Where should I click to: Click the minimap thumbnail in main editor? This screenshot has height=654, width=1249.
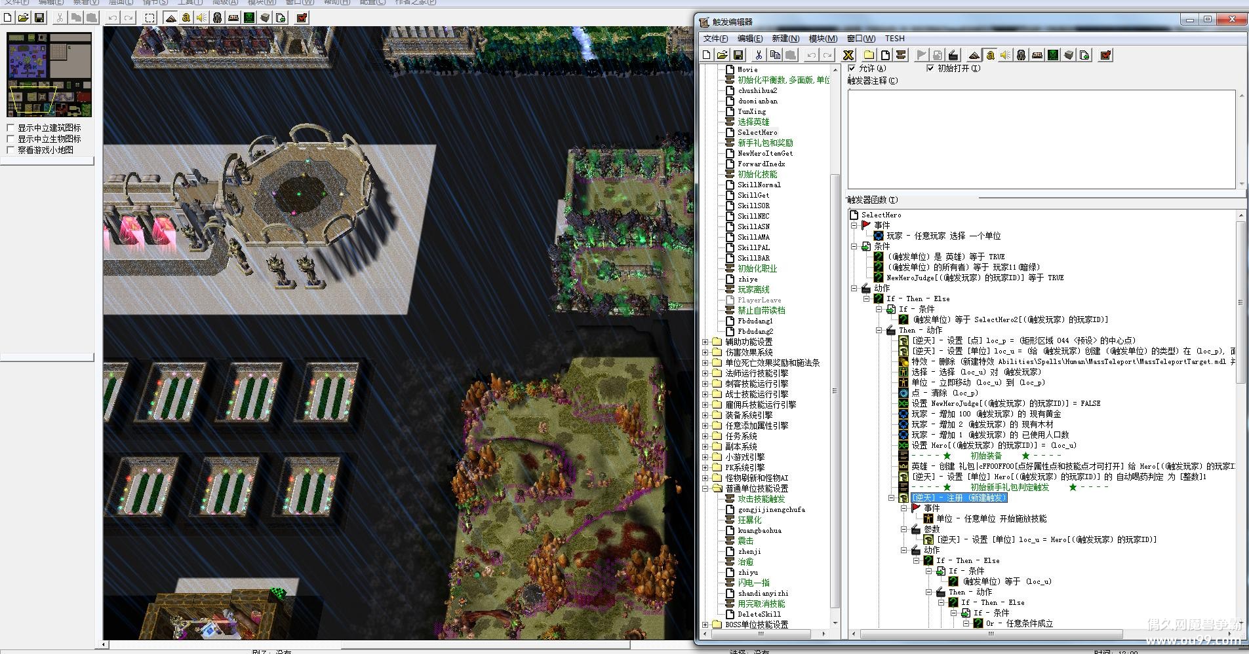coord(49,74)
